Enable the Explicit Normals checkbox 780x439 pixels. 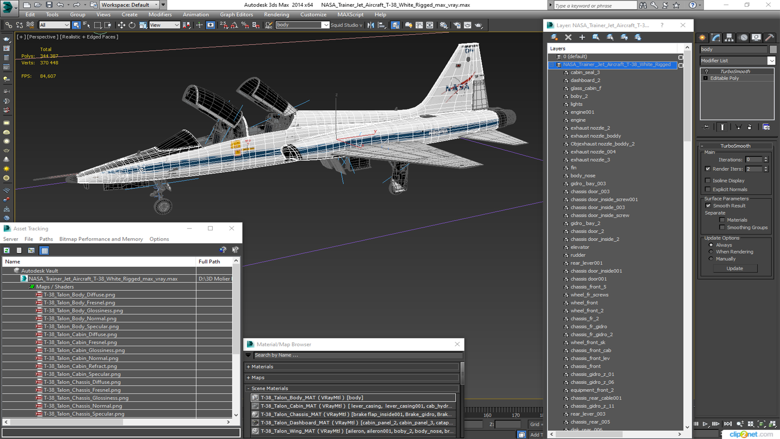pyautogui.click(x=708, y=189)
